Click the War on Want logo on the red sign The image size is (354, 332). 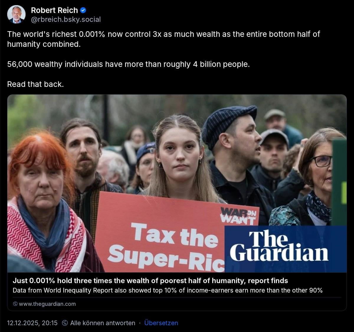(x=239, y=215)
